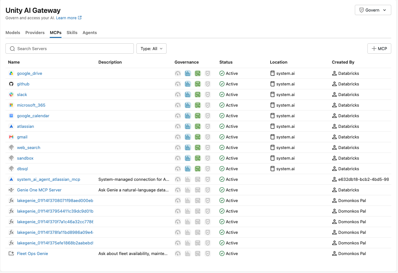Open lakegenie_01f14f37954411c39dc9d01b link

pos(55,211)
